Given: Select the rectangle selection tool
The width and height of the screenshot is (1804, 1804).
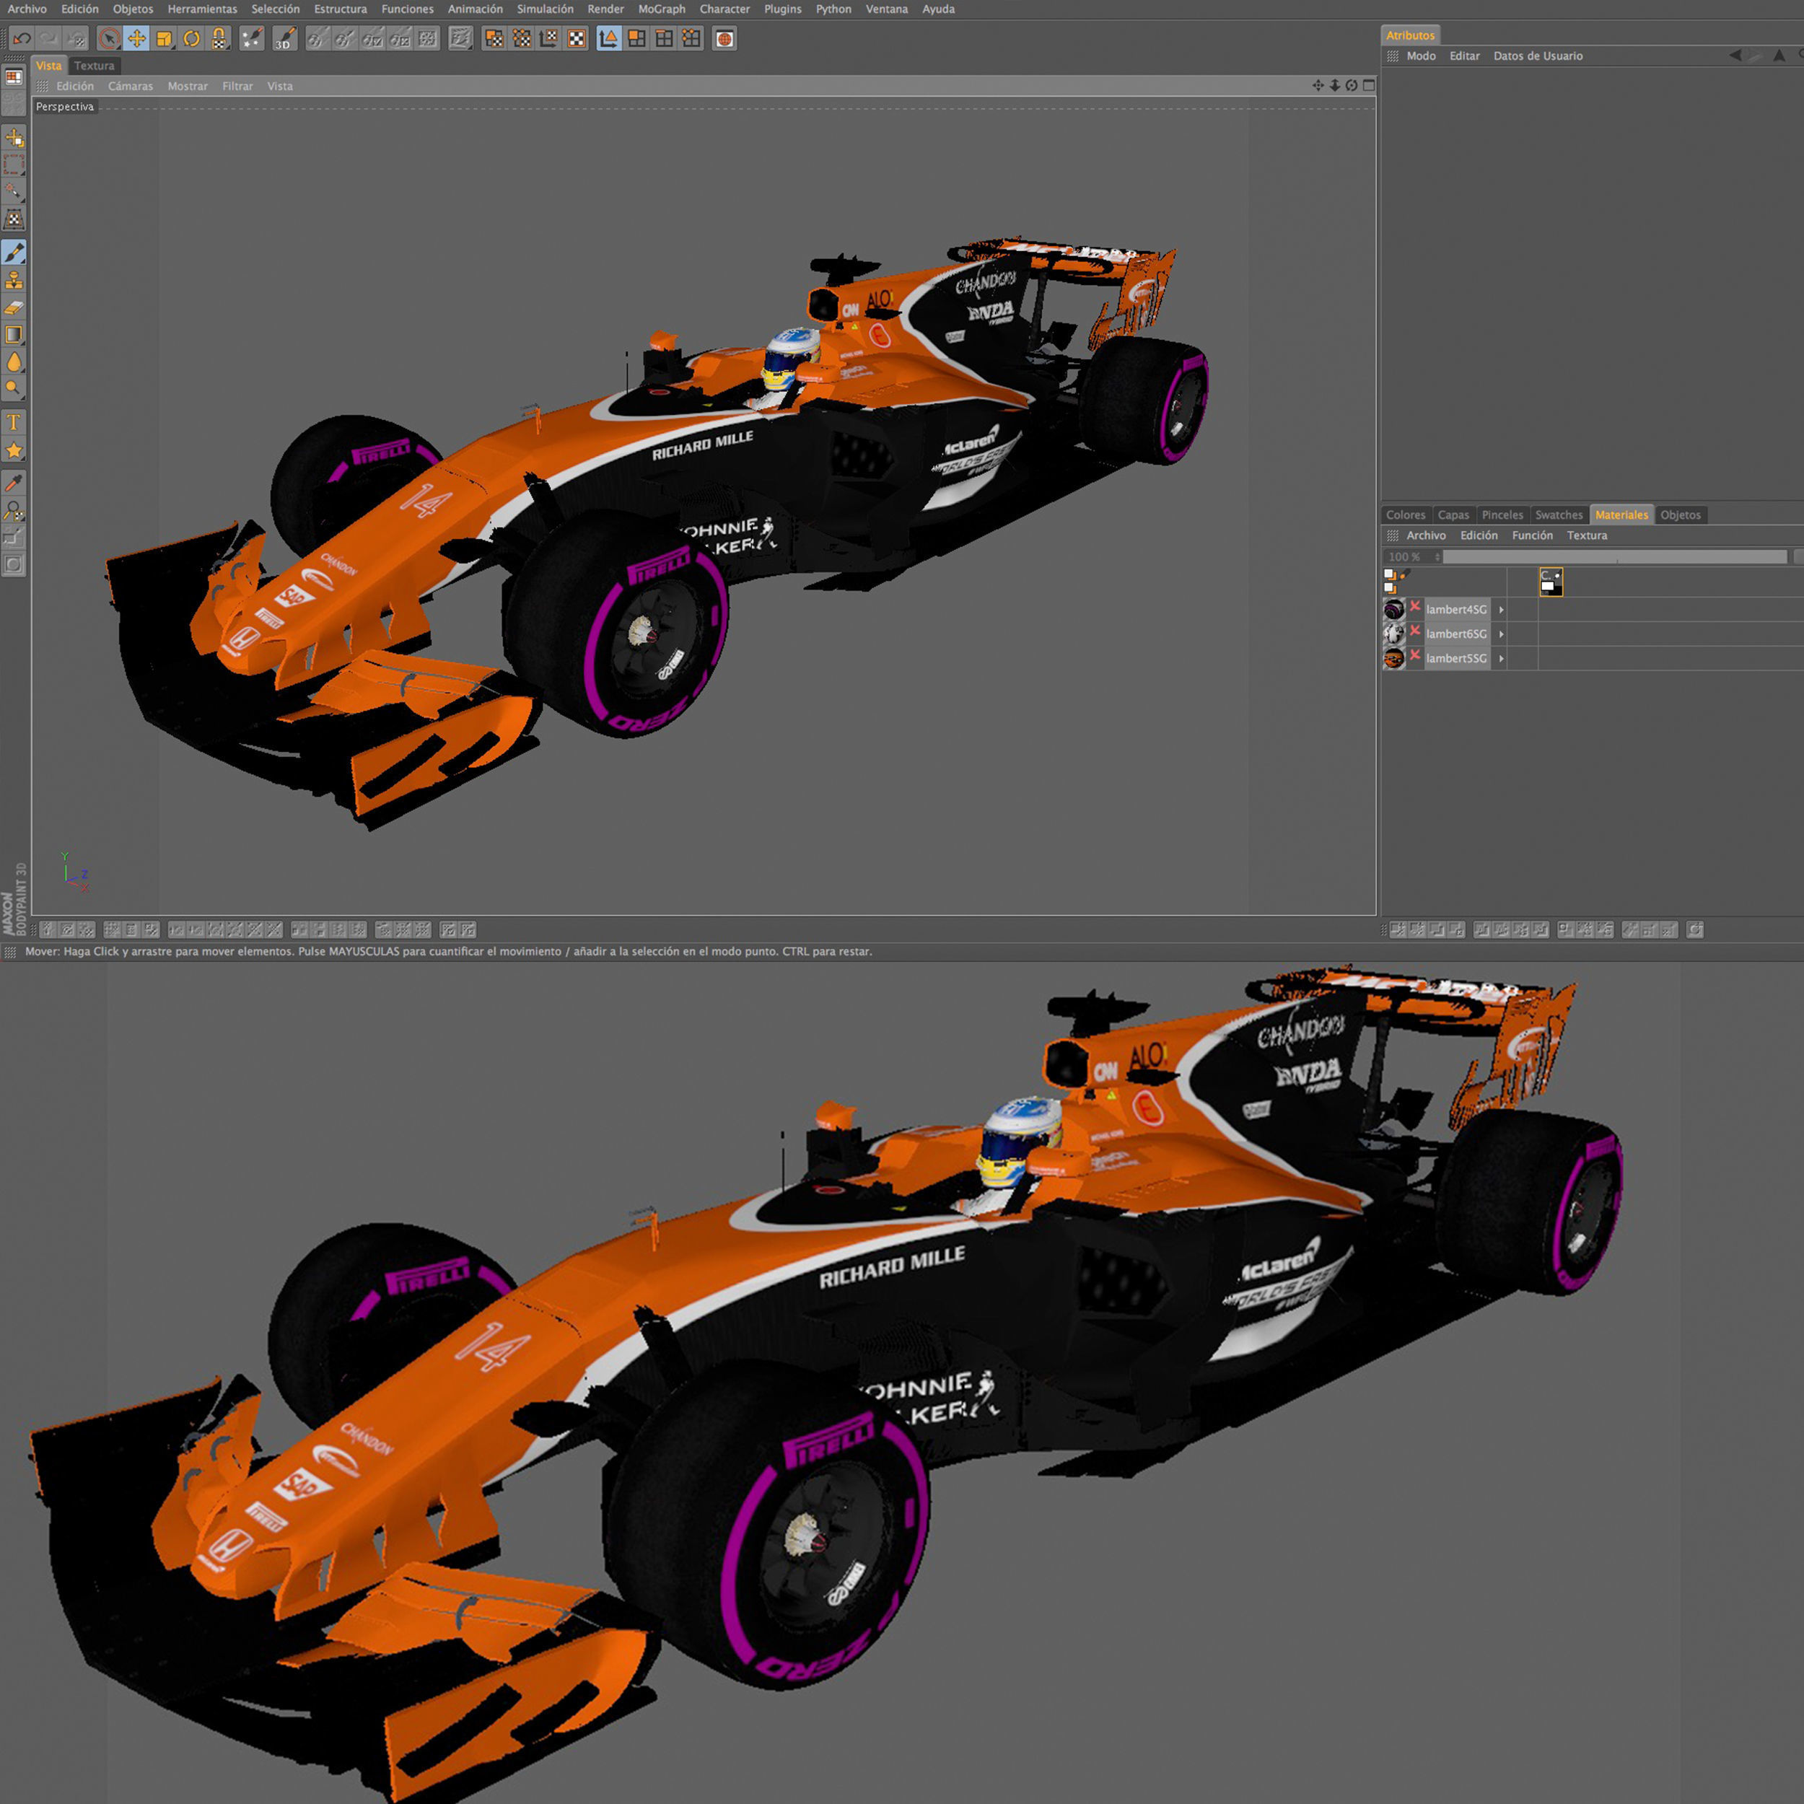Looking at the screenshot, I should (14, 165).
